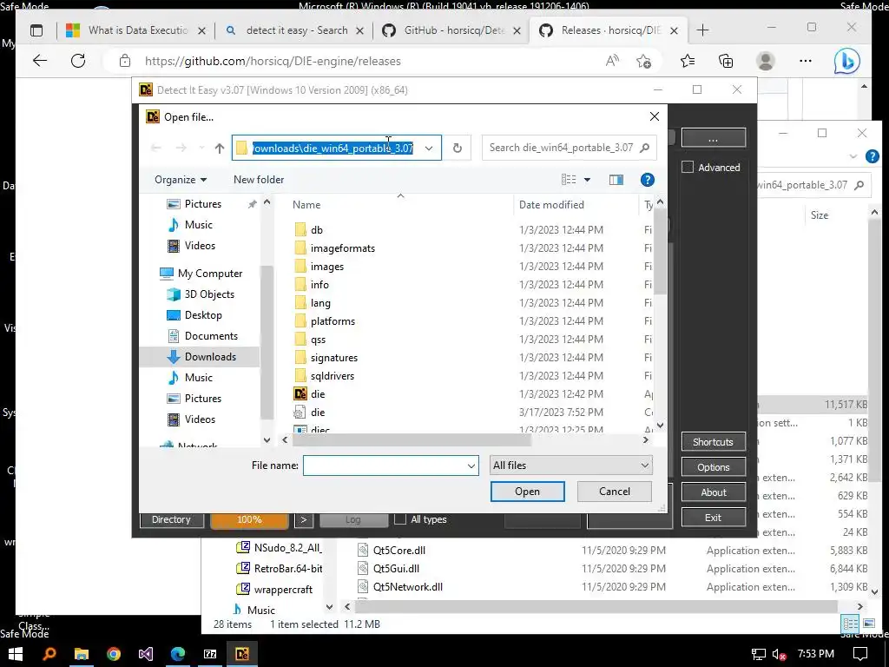The width and height of the screenshot is (889, 667).
Task: Open Downloads in navigation pane
Action: [x=210, y=357]
